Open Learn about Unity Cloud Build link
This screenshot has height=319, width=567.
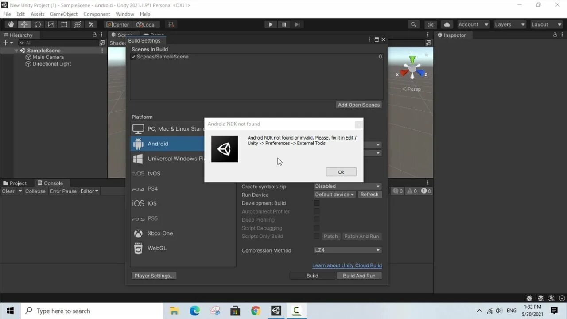tap(347, 265)
